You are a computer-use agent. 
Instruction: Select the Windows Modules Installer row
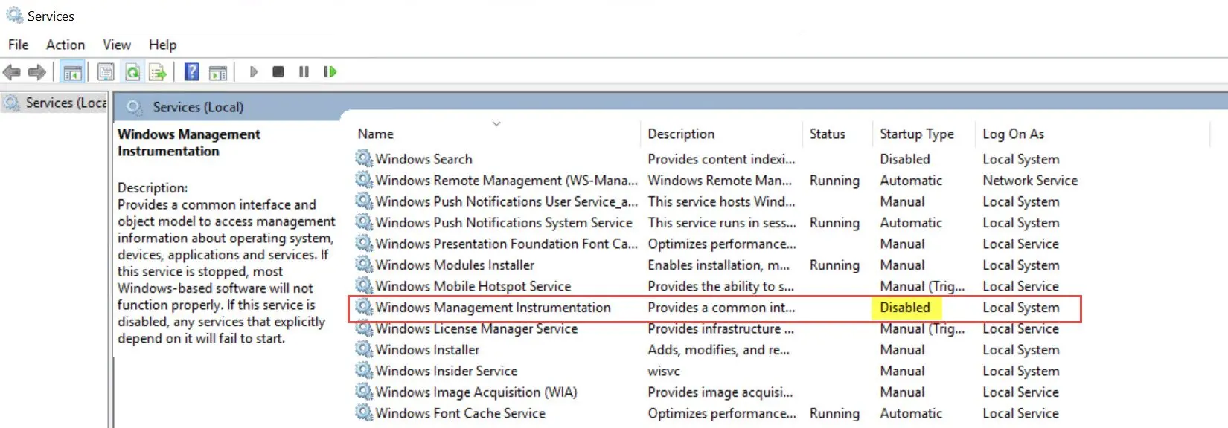716,265
